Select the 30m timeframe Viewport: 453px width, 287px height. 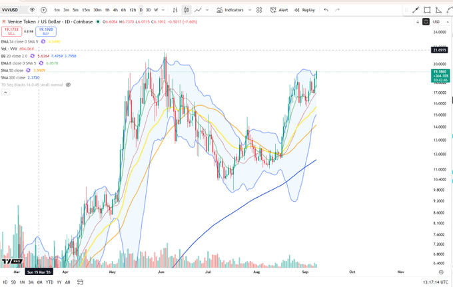point(97,10)
